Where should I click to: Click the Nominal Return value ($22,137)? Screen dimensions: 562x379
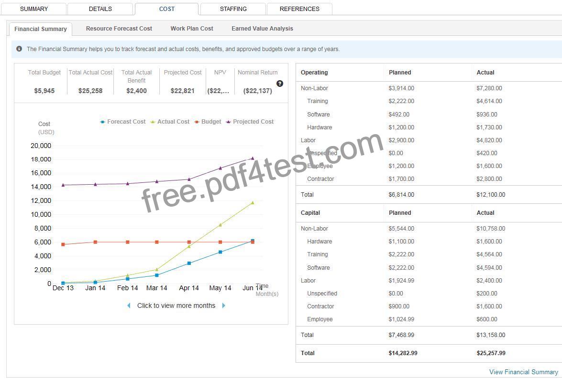(x=258, y=91)
